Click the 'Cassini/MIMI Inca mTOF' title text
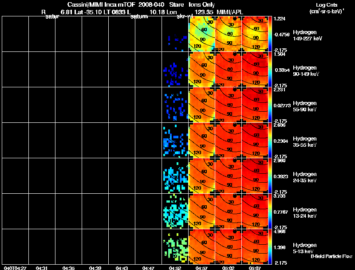 point(101,5)
